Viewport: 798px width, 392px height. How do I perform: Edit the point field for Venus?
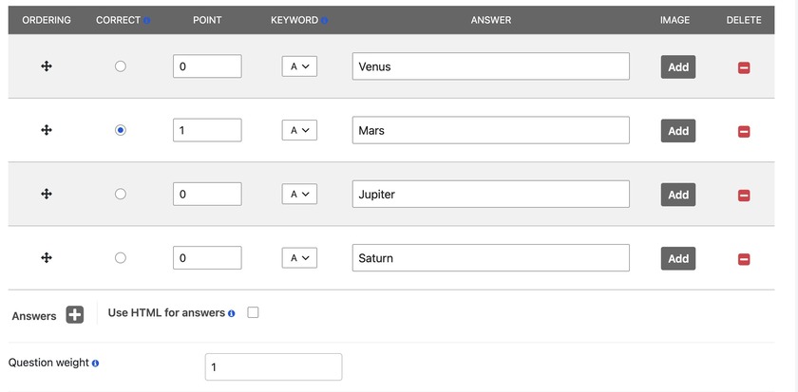(x=207, y=66)
